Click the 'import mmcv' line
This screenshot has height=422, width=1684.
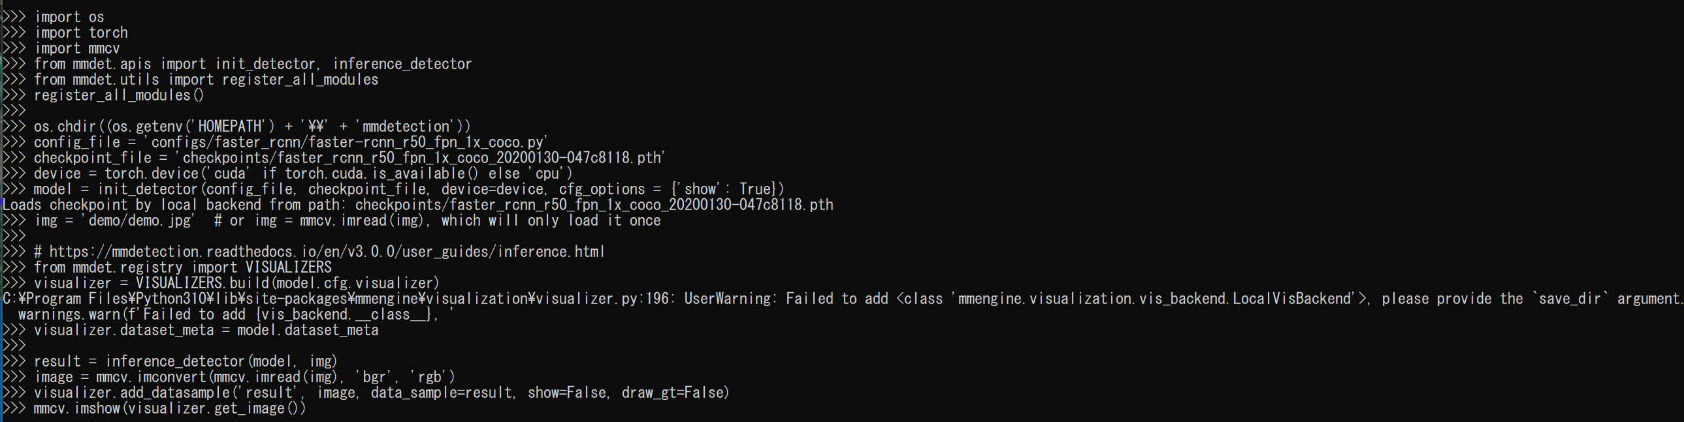click(76, 48)
